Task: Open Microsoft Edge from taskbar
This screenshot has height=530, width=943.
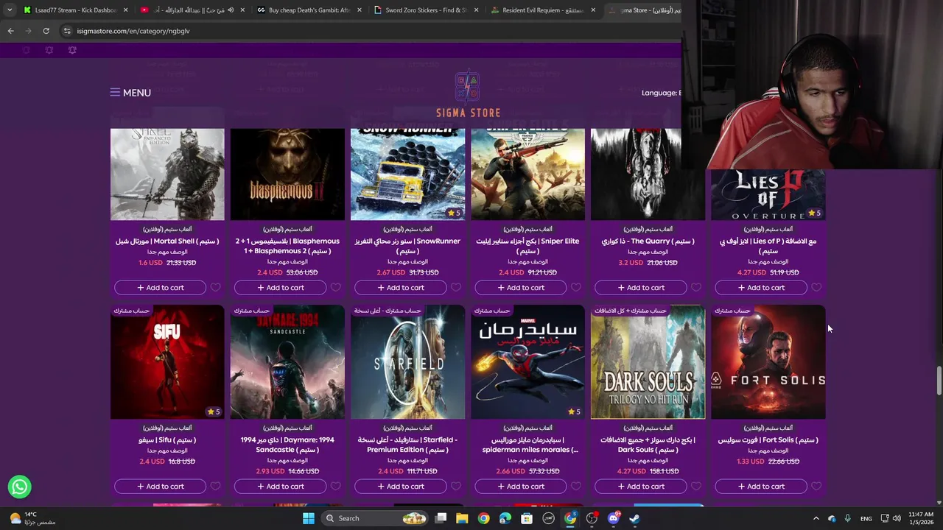Action: (x=505, y=518)
